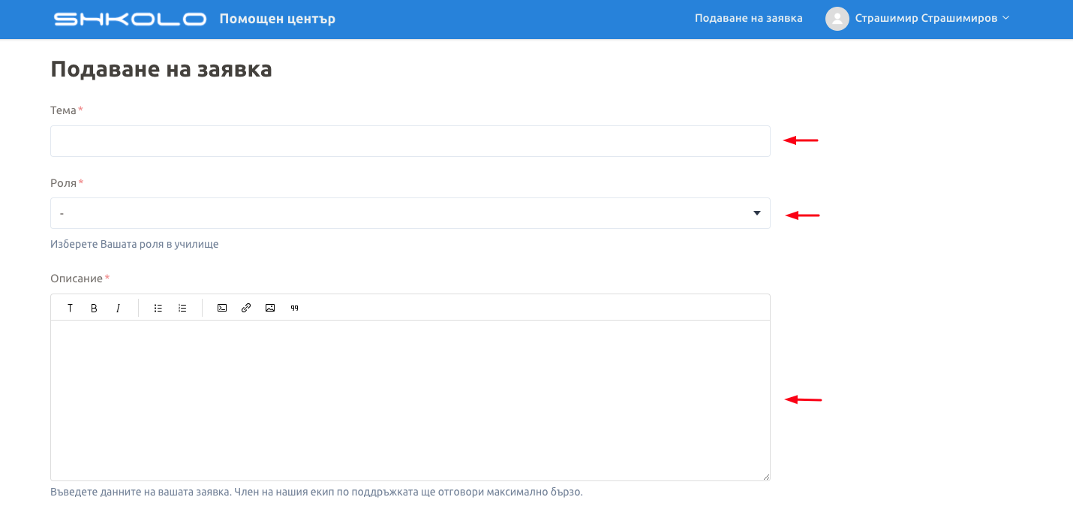Grab the description box resize handle
The width and height of the screenshot is (1073, 518).
pyautogui.click(x=766, y=477)
